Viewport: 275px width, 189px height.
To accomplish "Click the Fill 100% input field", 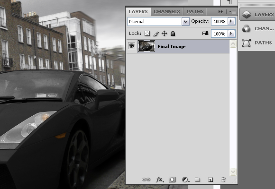I will (220, 34).
